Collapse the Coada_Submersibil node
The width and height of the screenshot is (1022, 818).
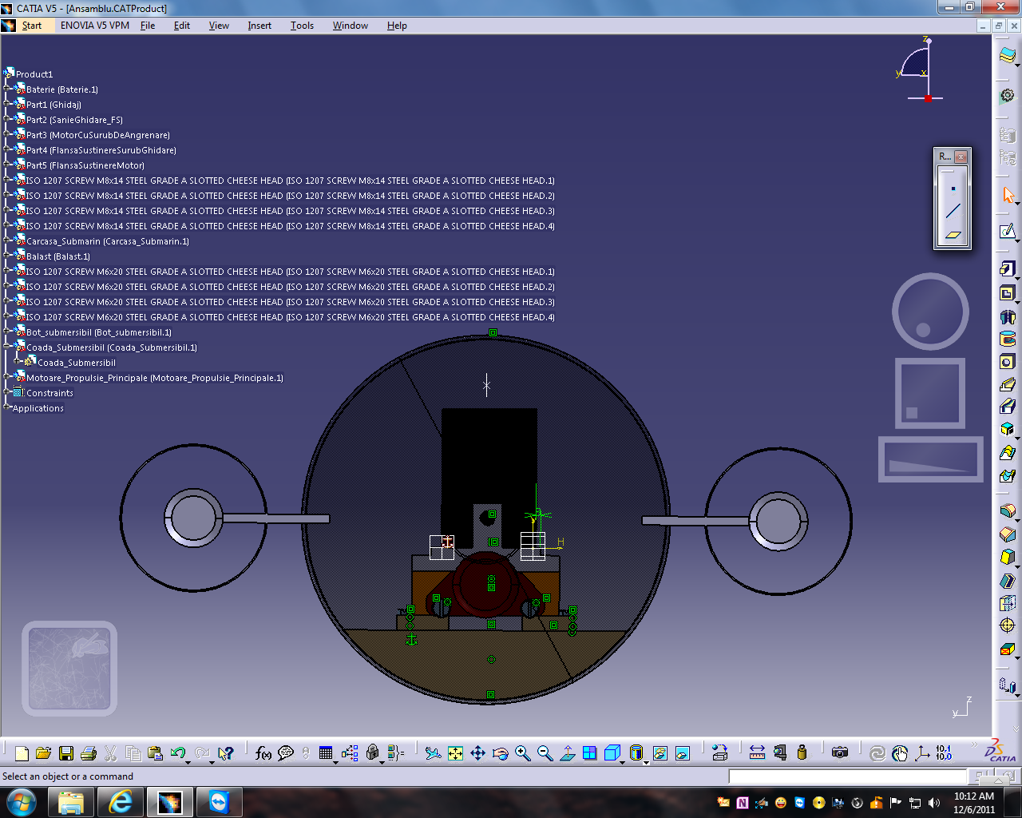click(7, 347)
